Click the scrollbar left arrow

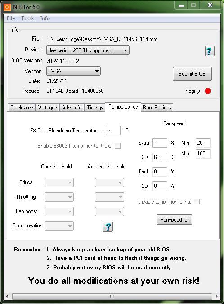[7, 296]
